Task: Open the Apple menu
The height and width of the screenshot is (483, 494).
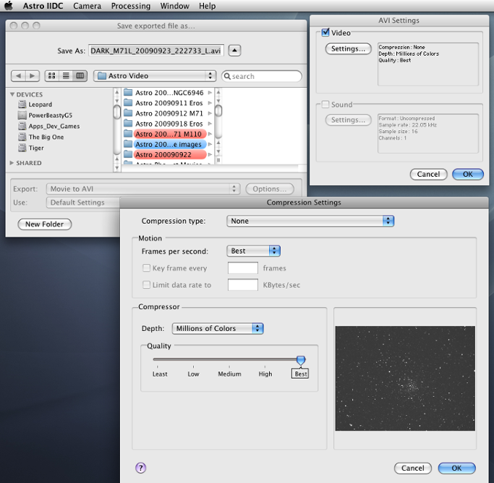Action: 9,6
